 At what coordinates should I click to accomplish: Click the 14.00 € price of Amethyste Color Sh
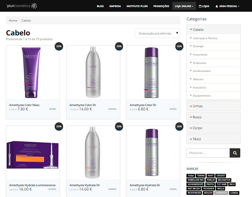(x=86, y=109)
